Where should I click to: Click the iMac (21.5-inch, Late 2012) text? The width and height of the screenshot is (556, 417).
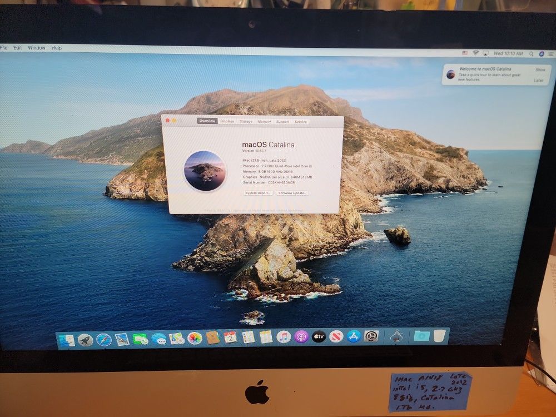[x=265, y=160]
